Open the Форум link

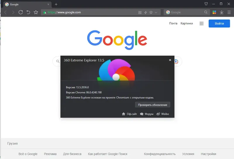tap(147, 114)
